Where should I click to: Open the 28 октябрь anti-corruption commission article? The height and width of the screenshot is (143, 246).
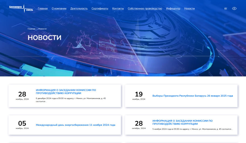182,122
